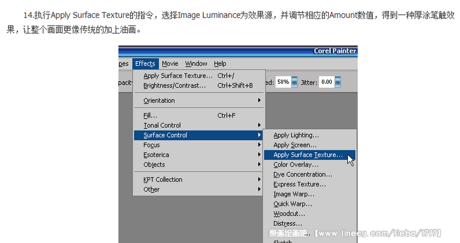Open the Movie menu
Viewport: 460px width, 243px height.
(170, 64)
